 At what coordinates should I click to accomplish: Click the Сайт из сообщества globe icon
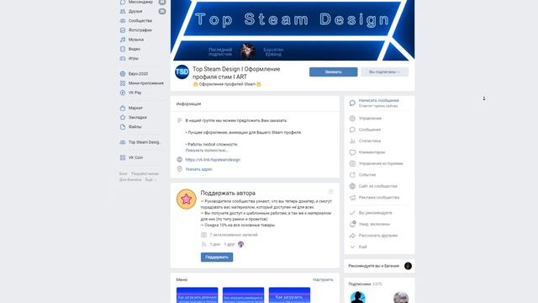point(352,186)
